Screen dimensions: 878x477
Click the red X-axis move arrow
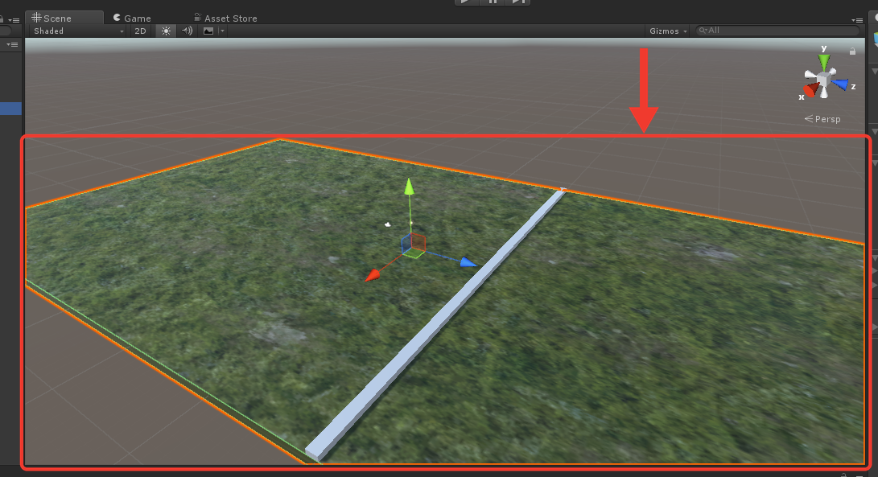(x=373, y=275)
